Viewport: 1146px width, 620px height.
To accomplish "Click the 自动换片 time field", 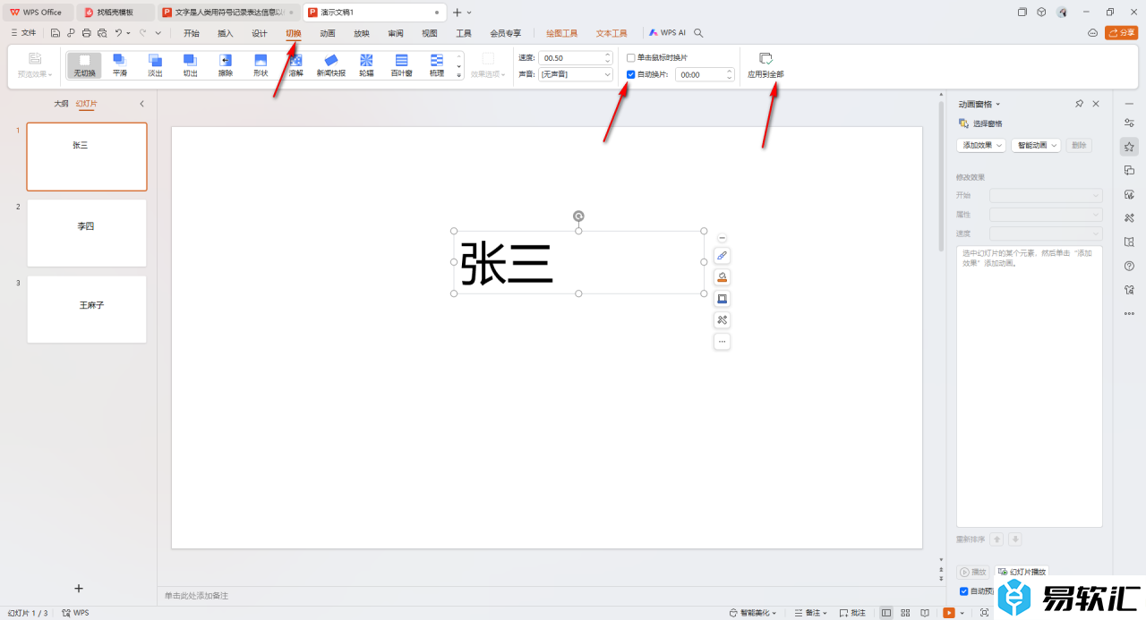I will point(705,75).
